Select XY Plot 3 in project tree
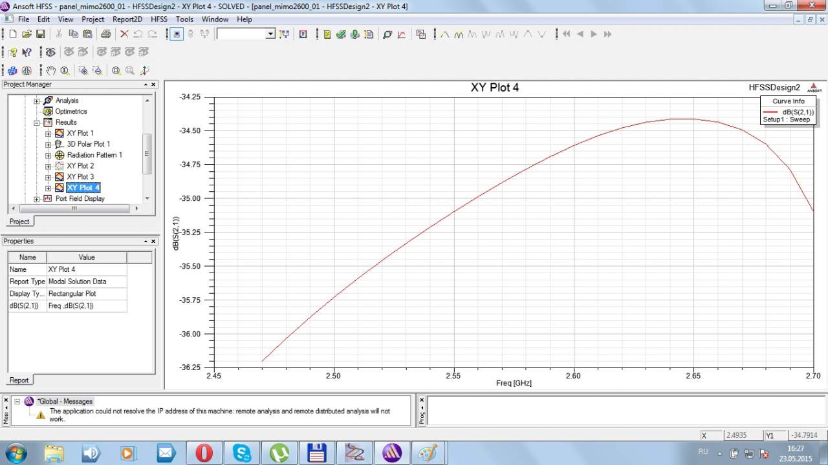The width and height of the screenshot is (828, 465). coord(80,176)
